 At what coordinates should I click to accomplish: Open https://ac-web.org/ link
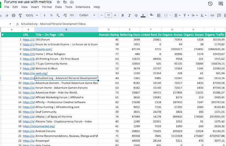pos(35,73)
